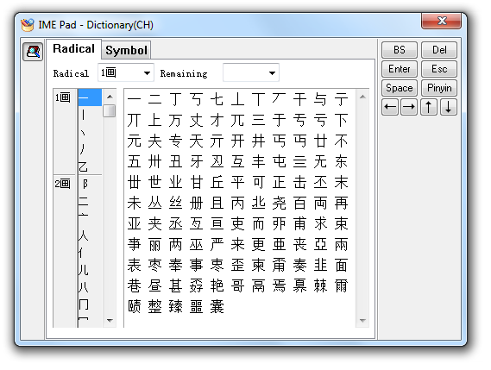
Task: Select the 亻 radical in radical list
Action: coord(82,253)
